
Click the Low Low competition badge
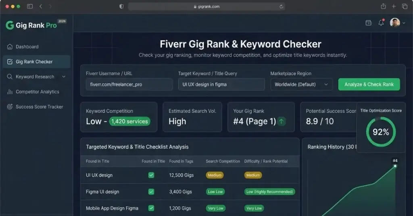click(x=215, y=192)
